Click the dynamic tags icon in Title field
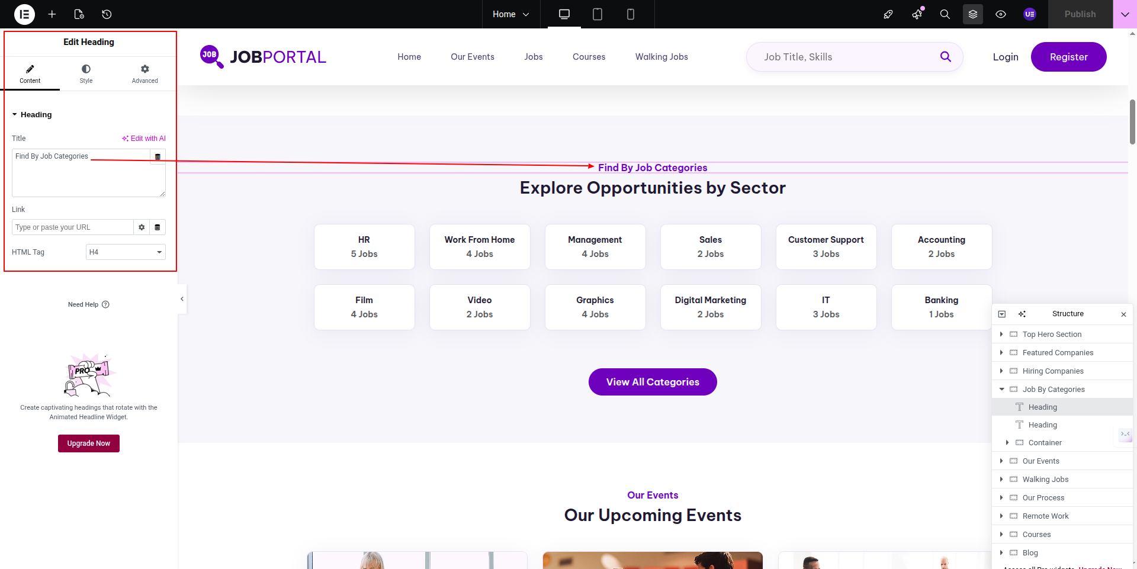The height and width of the screenshot is (569, 1137). (158, 157)
